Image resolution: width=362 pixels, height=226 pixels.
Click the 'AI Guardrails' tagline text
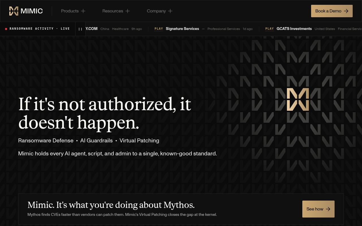coord(96,140)
